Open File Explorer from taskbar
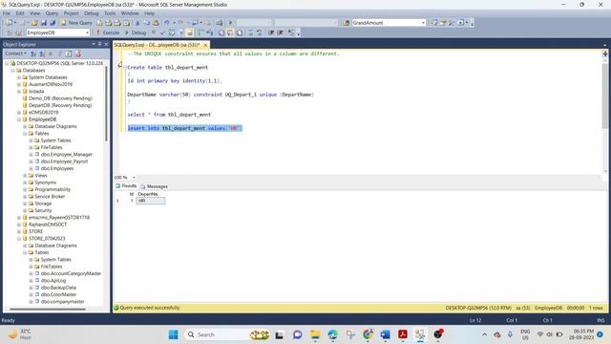Image resolution: width=611 pixels, height=344 pixels. (315, 334)
